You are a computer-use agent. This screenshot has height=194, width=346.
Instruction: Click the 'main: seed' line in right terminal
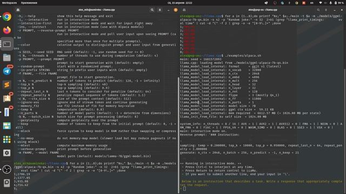pos(201,59)
